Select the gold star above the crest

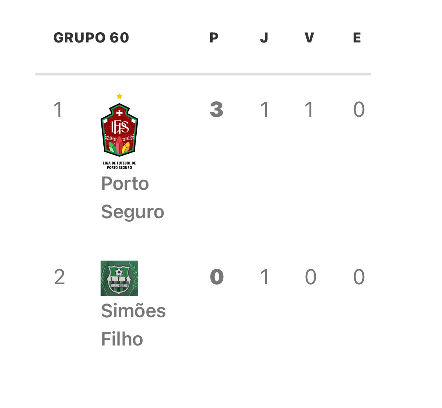pos(119,96)
